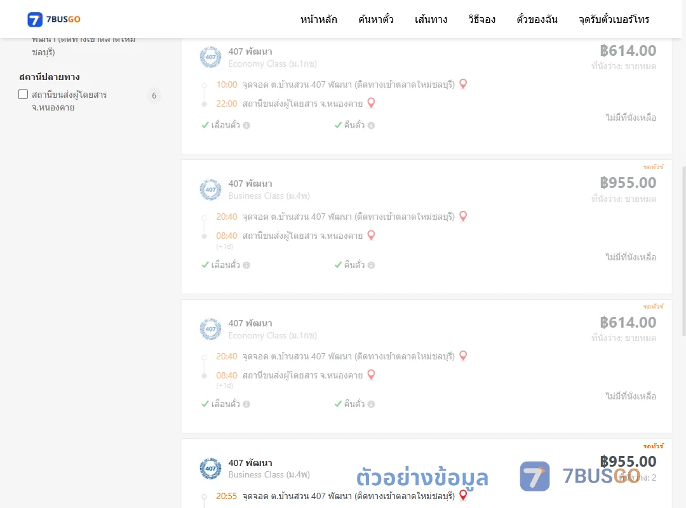Tick the สถานีขนส่งผู้โดยสาร จ.หนองคาย checkbox
686x508 pixels.
click(x=24, y=95)
